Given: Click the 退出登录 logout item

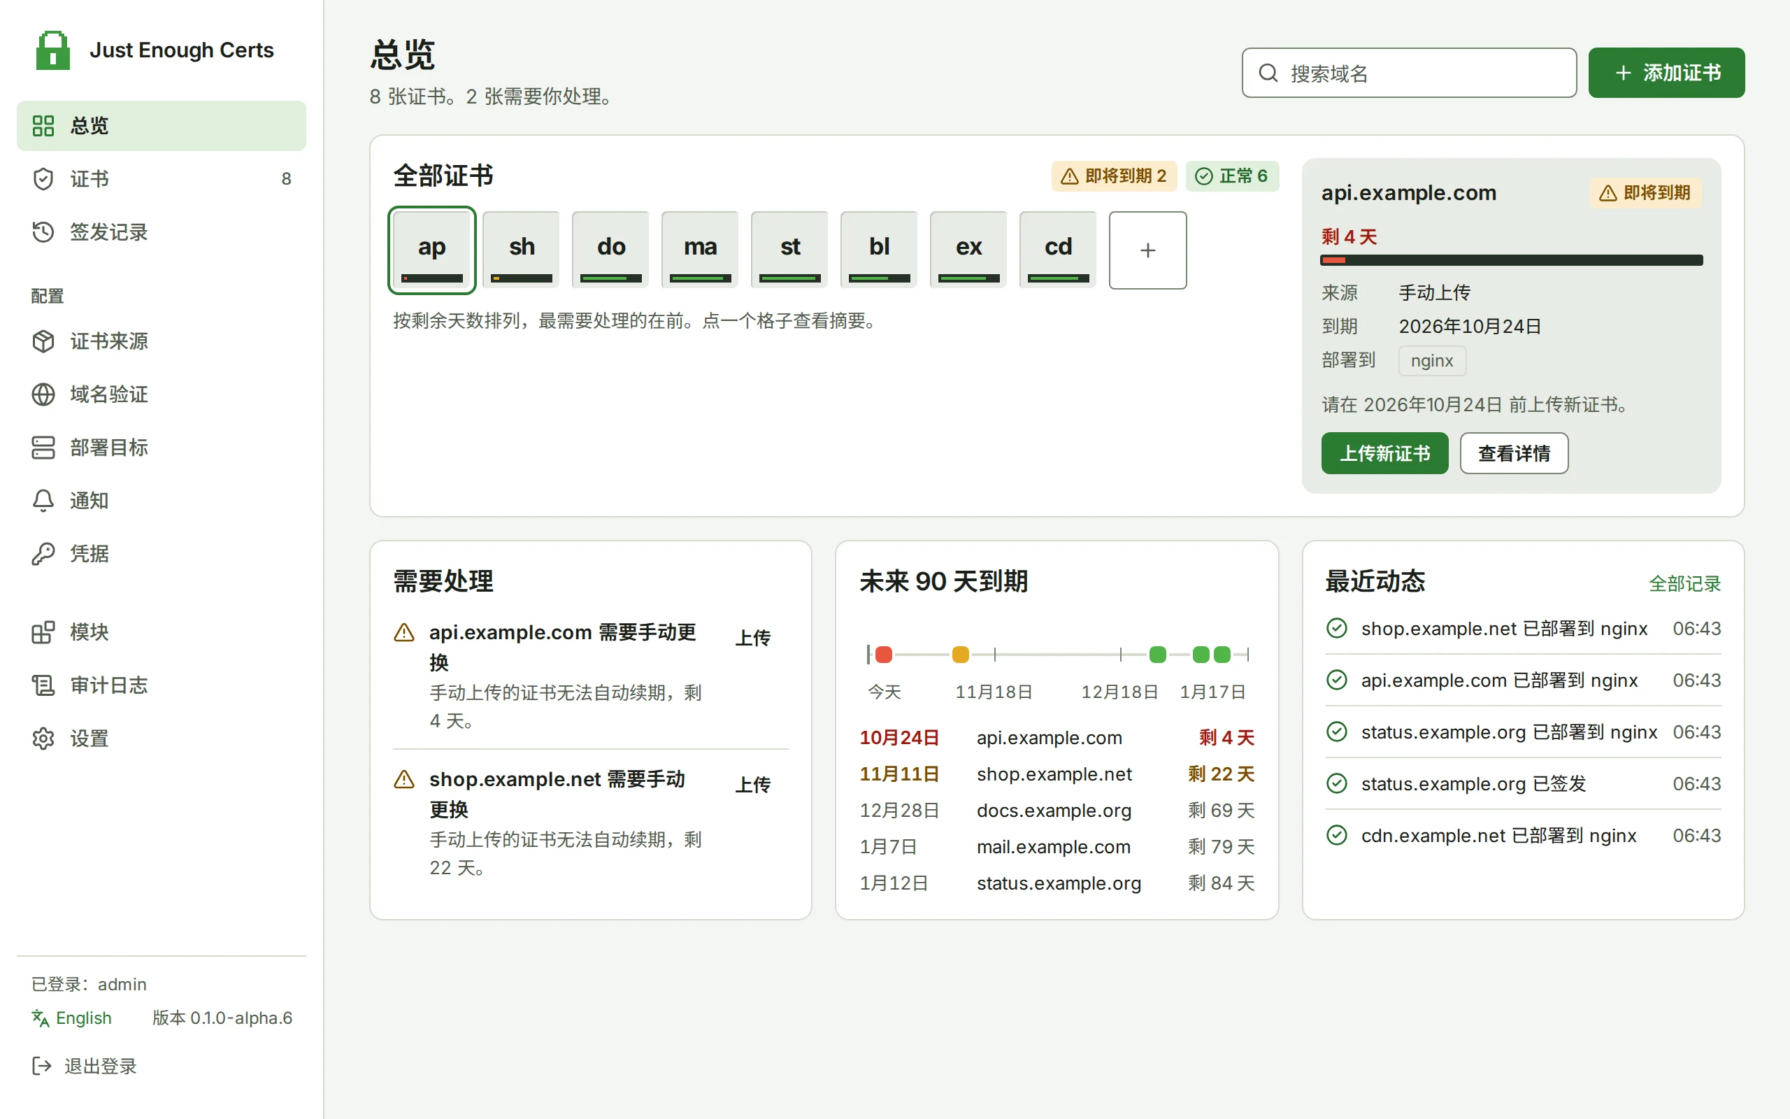Looking at the screenshot, I should (85, 1066).
